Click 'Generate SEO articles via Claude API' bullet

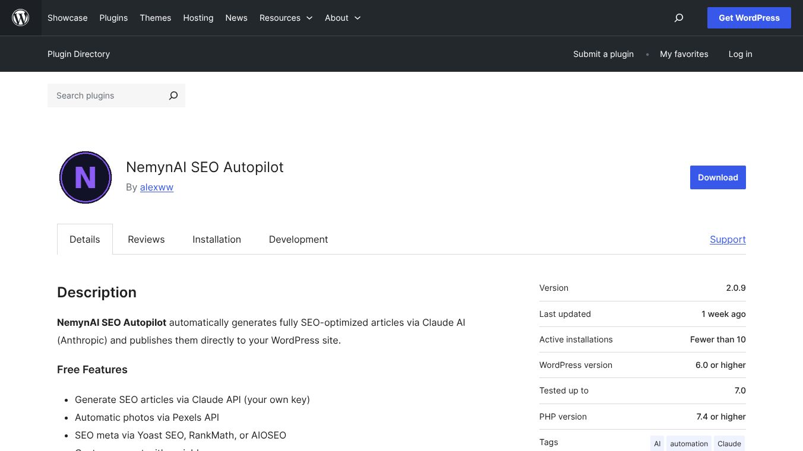(192, 399)
